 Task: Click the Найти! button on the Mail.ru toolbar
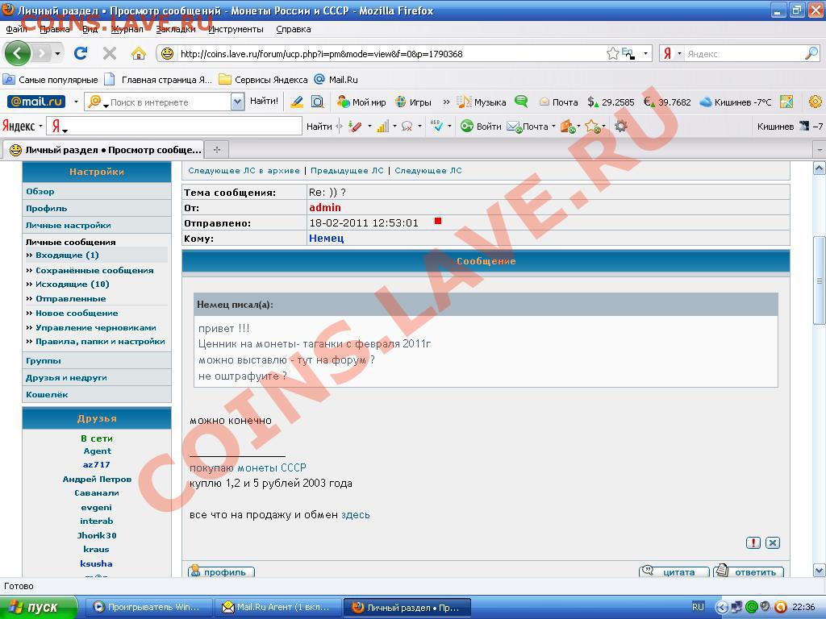tap(264, 101)
